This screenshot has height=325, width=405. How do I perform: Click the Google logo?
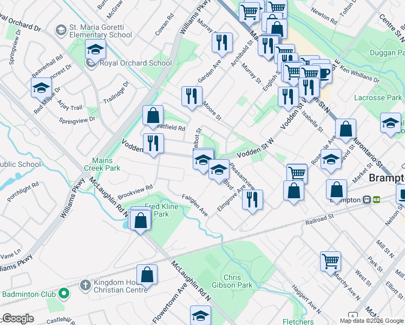[18, 318]
